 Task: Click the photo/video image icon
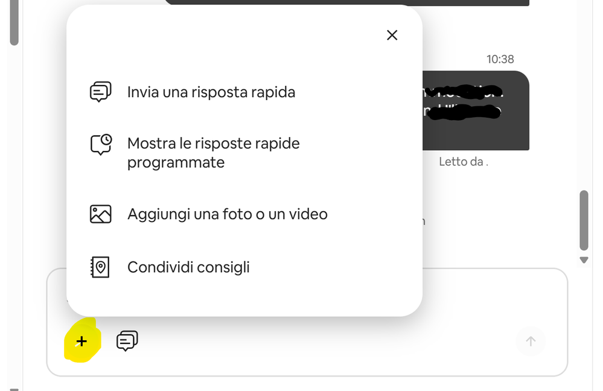100,214
